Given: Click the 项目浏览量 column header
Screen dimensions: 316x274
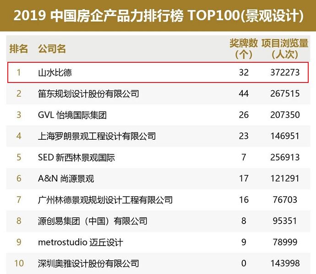Looking at the screenshot, I should (x=285, y=49).
